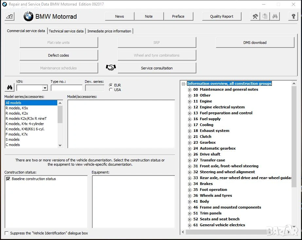Uncheck Baseline construction status checkbox
The height and width of the screenshot is (240, 302).
click(8, 179)
